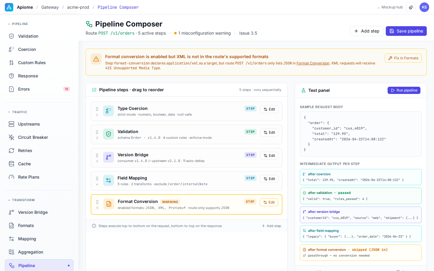Open the Circuit Breaker page
Screen dimensions: 434x271
pyautogui.click(x=39, y=137)
